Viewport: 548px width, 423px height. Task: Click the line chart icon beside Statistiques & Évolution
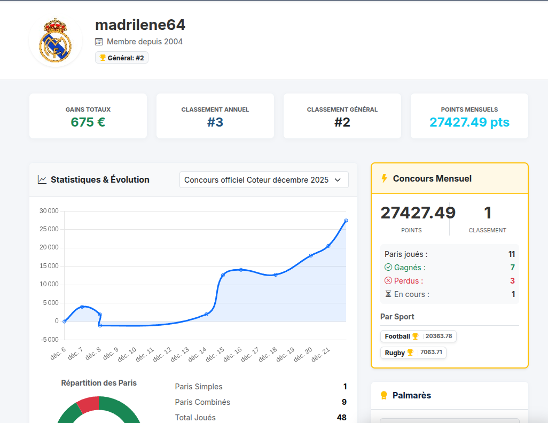[x=42, y=179]
